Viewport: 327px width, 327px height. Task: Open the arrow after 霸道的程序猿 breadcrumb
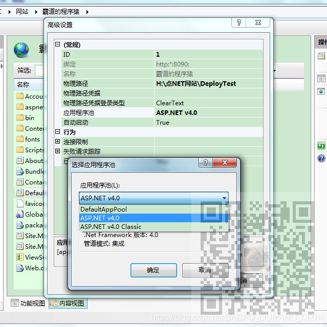click(88, 12)
